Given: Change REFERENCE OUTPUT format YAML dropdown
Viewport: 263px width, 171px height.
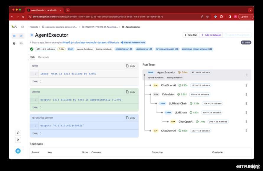Looking at the screenshot, I should tap(37, 133).
